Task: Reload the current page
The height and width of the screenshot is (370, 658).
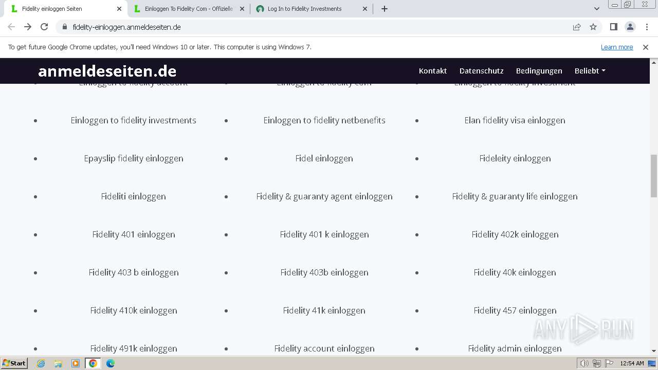Action: [x=44, y=27]
